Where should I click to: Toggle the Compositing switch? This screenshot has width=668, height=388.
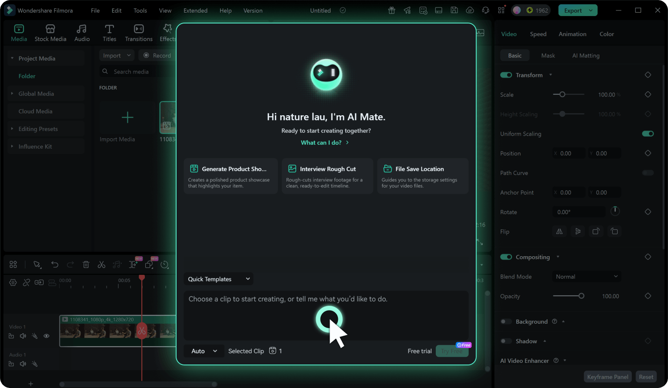(506, 257)
